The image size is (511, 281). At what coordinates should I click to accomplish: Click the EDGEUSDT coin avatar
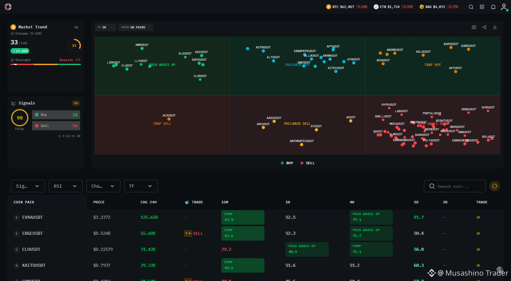click(17, 233)
